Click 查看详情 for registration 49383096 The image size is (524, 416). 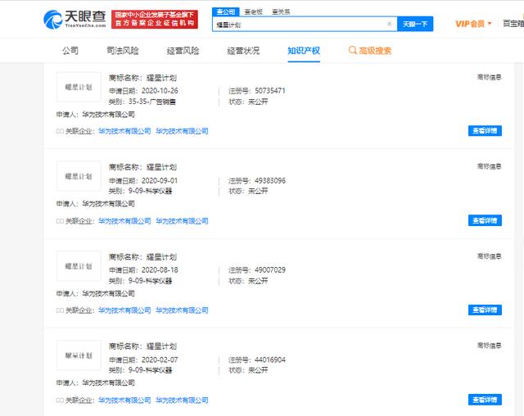485,220
